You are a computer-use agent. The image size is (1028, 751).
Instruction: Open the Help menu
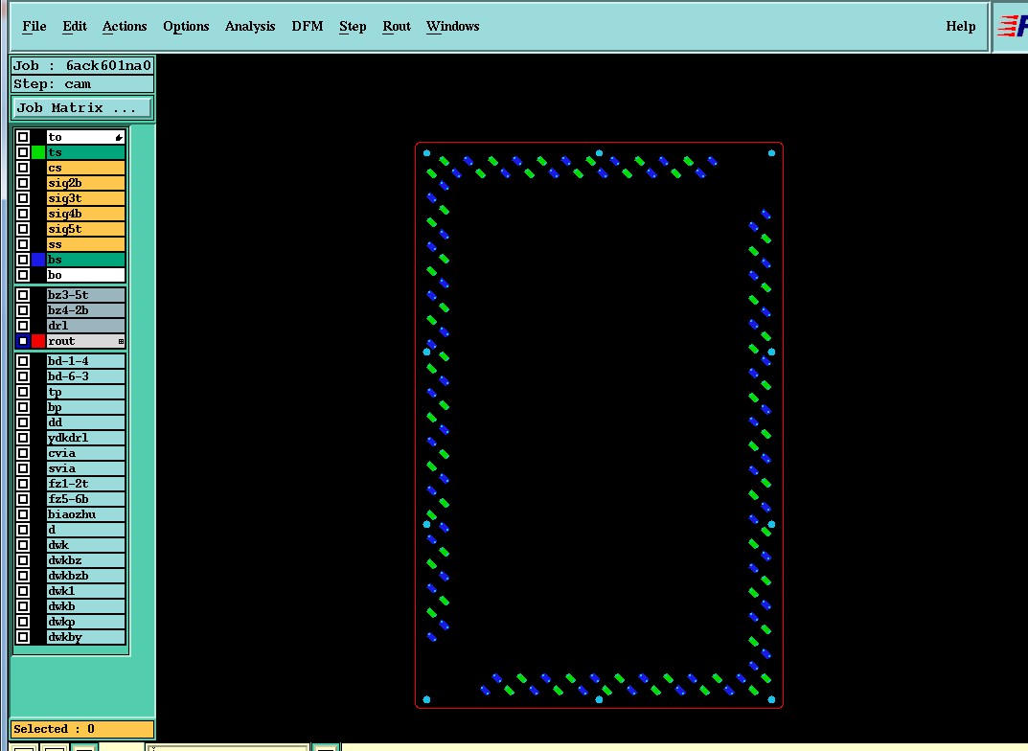click(x=961, y=26)
